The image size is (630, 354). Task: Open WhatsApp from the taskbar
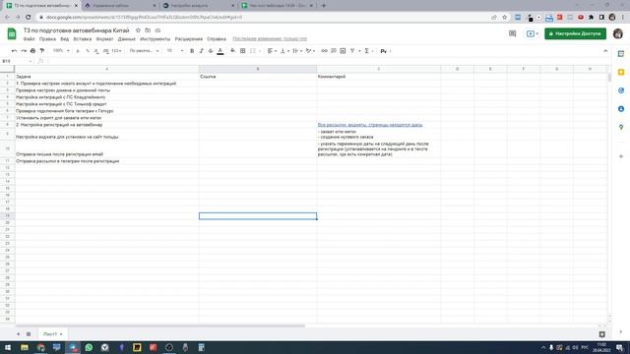[89, 347]
